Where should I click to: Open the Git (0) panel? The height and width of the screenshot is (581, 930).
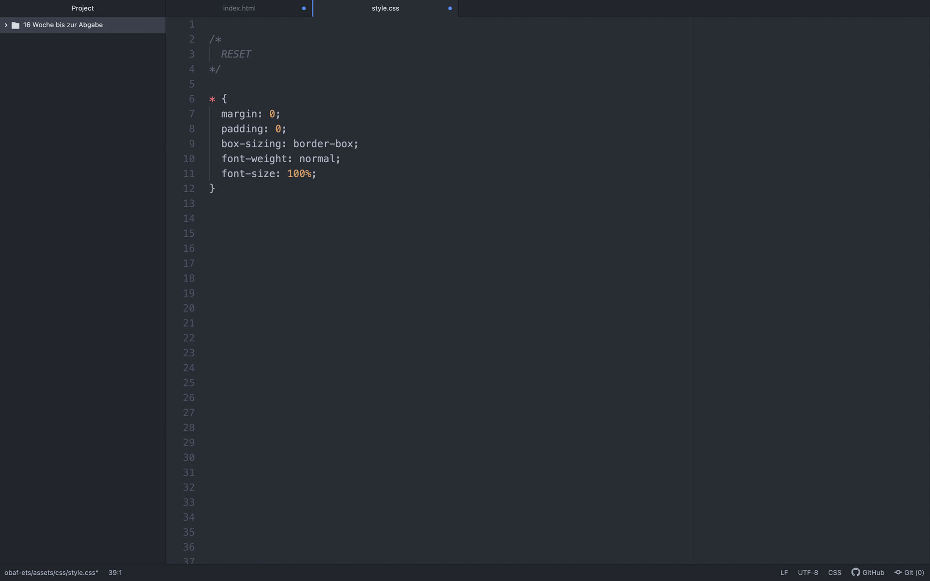909,572
